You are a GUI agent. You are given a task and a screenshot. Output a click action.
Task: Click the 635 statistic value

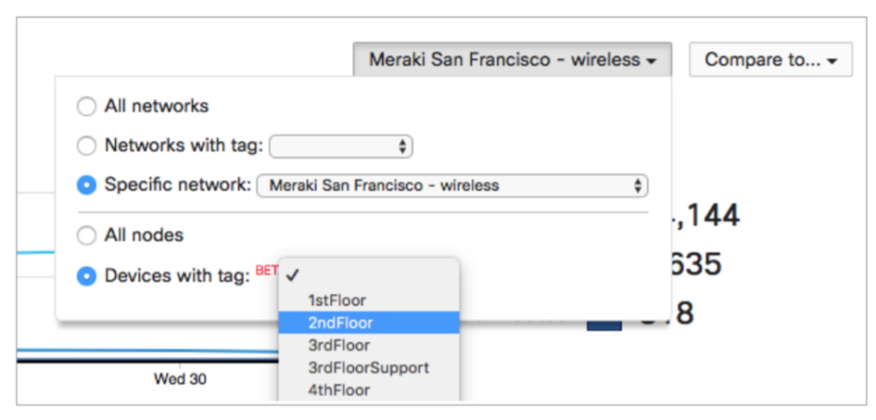coord(693,265)
